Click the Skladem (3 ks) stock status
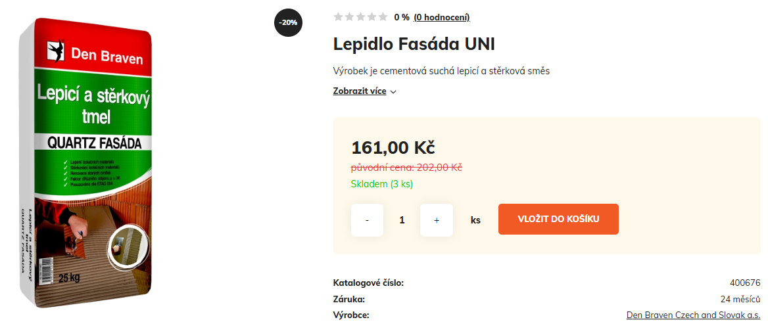This screenshot has width=768, height=322. 382,184
